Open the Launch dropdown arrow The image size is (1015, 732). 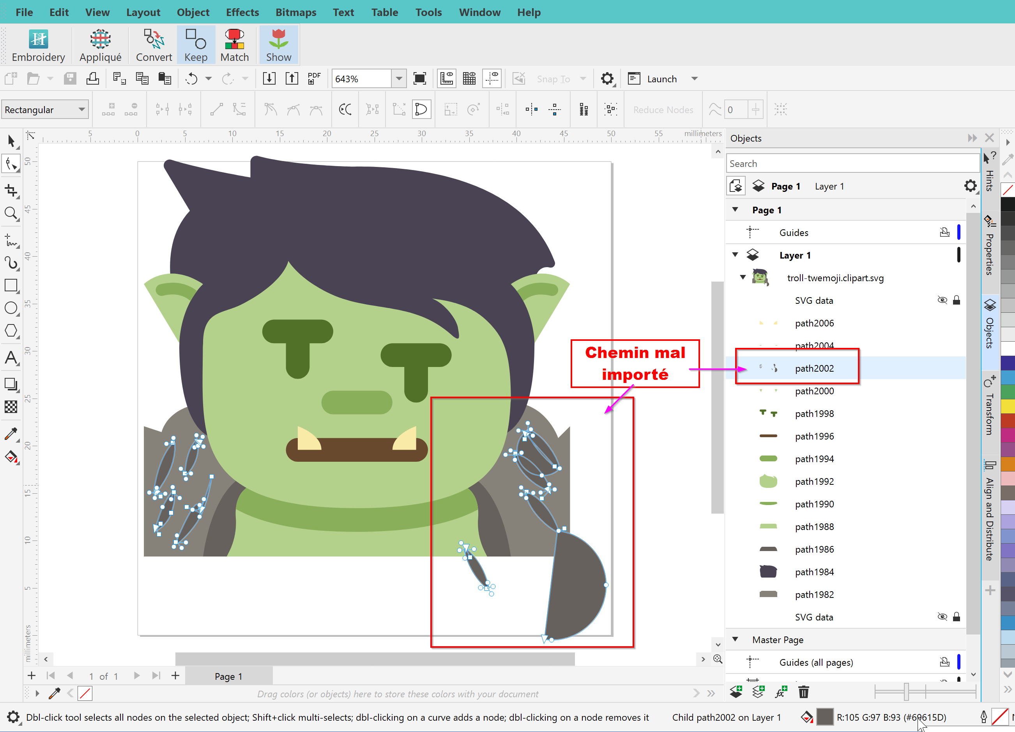click(694, 79)
